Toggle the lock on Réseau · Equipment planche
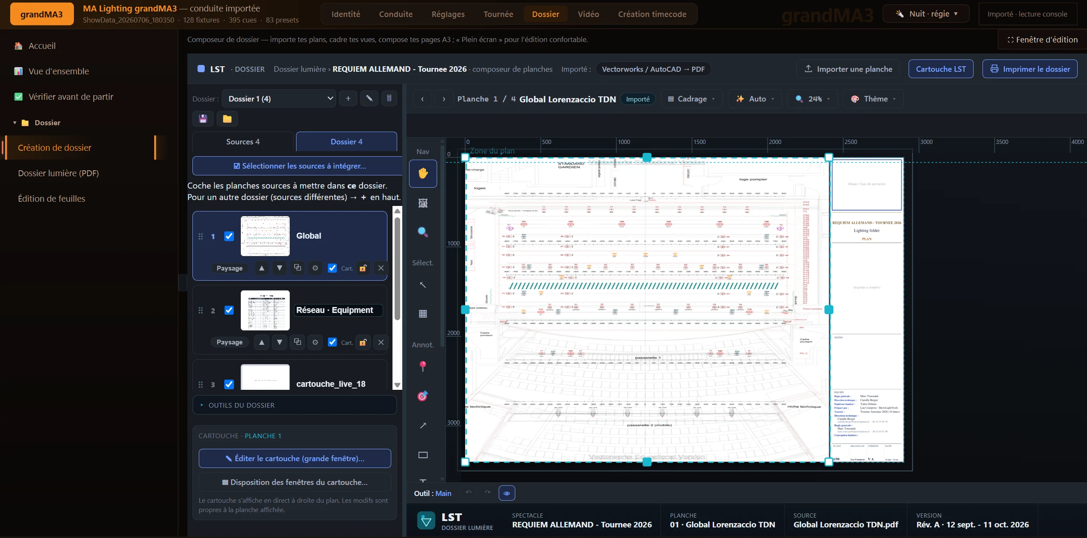Screen dimensions: 1087x538 click(363, 342)
